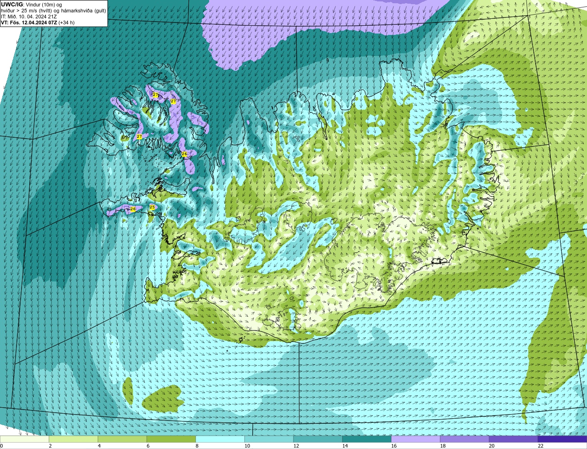The height and width of the screenshot is (449, 587).
Task: Click the 10–12 turquoise colour scale segment
Action: coord(269,439)
